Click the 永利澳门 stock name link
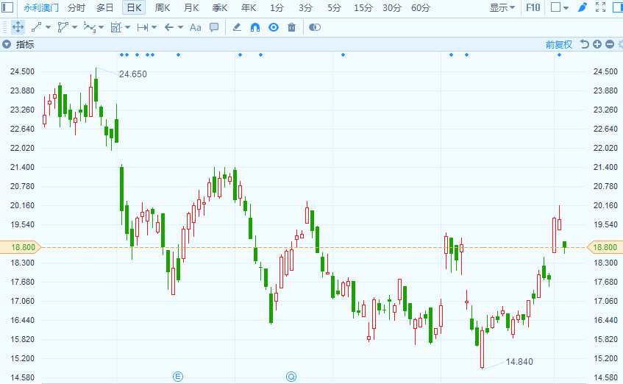 point(41,7)
